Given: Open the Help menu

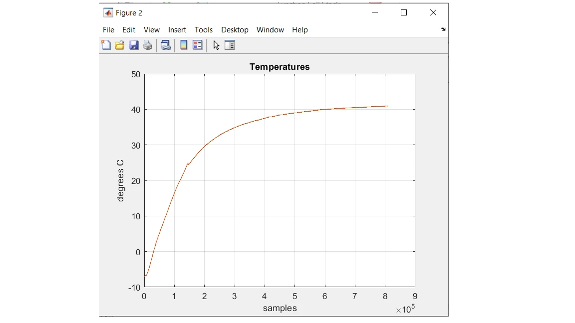Looking at the screenshot, I should tap(300, 30).
